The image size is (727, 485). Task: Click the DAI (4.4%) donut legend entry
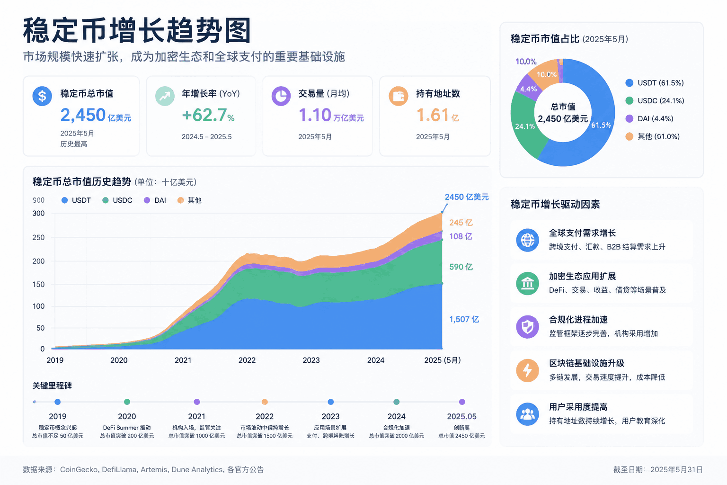[x=649, y=119]
